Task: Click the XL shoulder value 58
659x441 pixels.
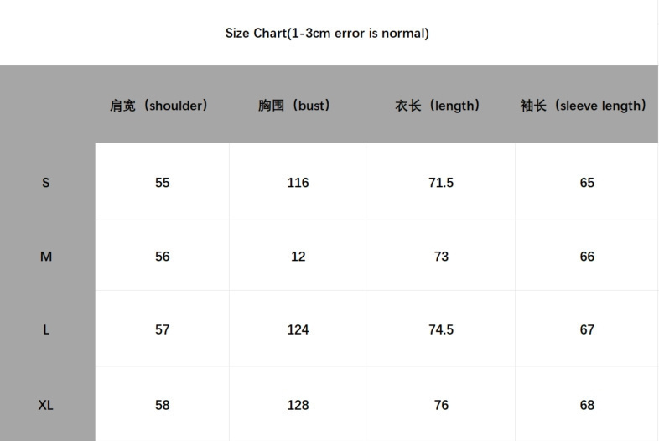Action: pos(162,405)
